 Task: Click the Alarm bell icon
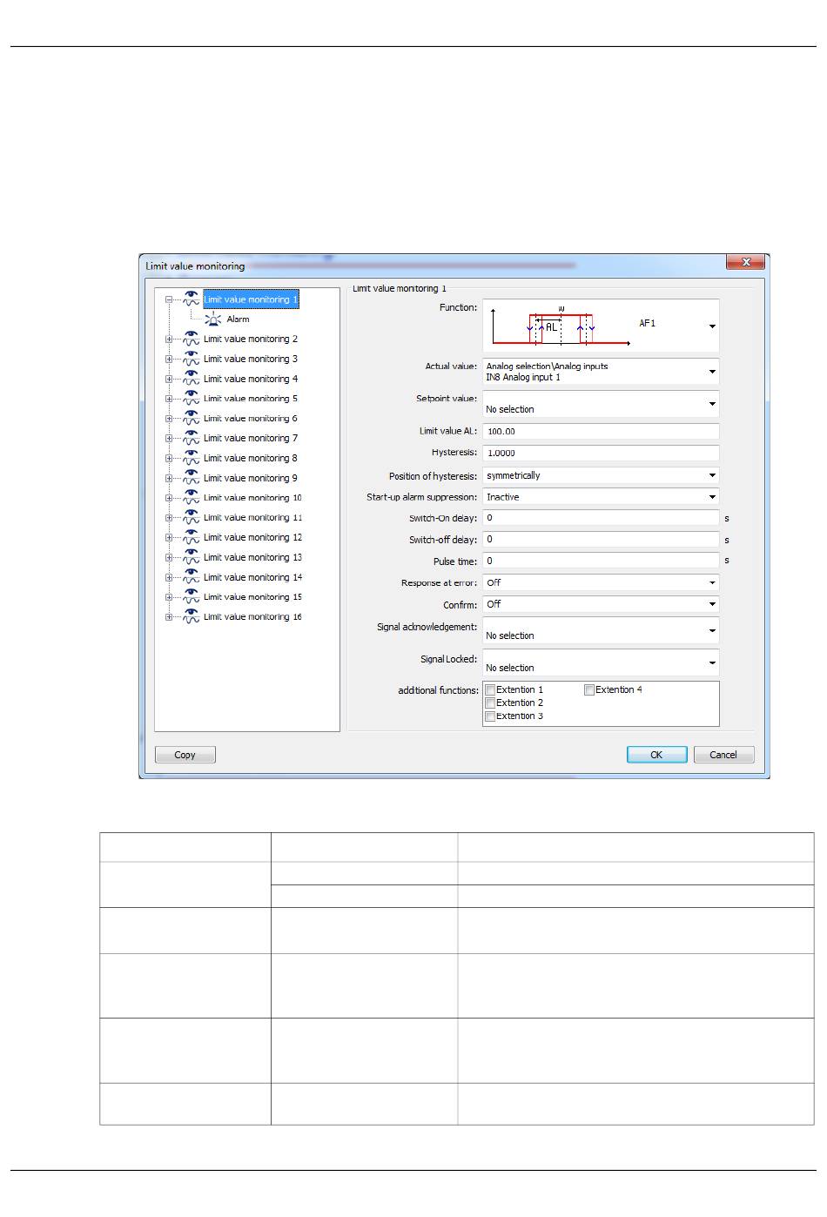[213, 319]
